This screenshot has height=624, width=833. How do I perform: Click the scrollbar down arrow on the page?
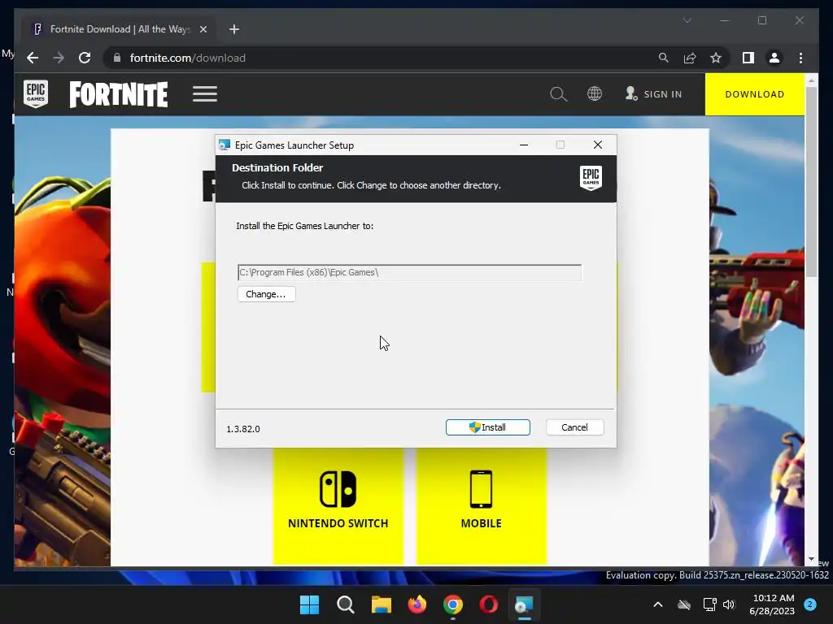tap(811, 559)
